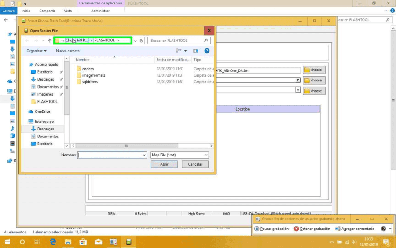Open Action Center notifications icon
Screen dimensions: 396x248
tap(387, 242)
